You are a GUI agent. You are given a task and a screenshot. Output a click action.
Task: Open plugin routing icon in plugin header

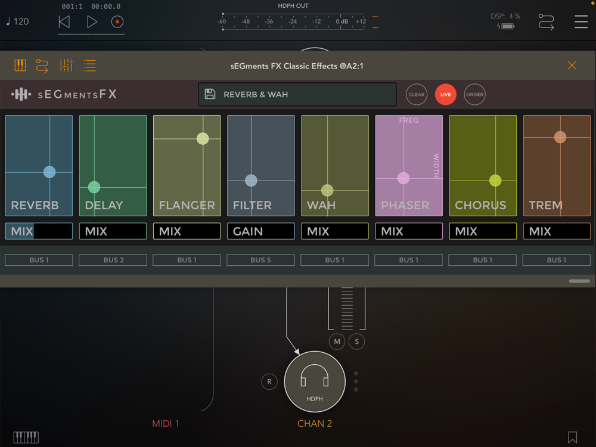tap(42, 66)
